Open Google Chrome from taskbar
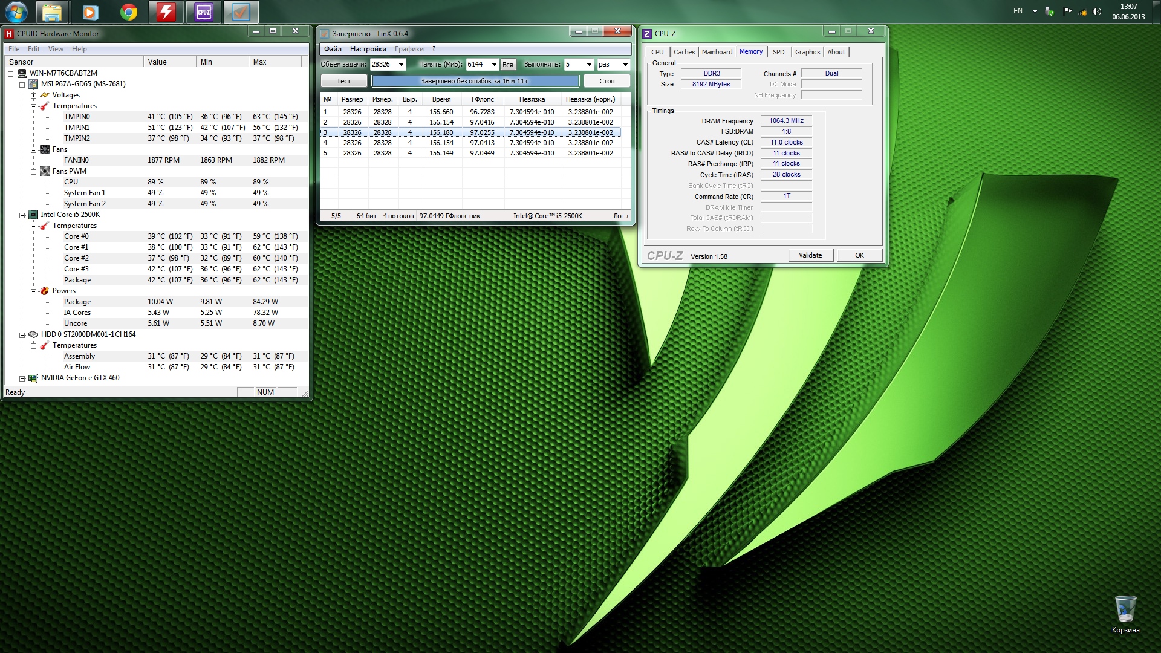This screenshot has width=1161, height=653. [128, 12]
